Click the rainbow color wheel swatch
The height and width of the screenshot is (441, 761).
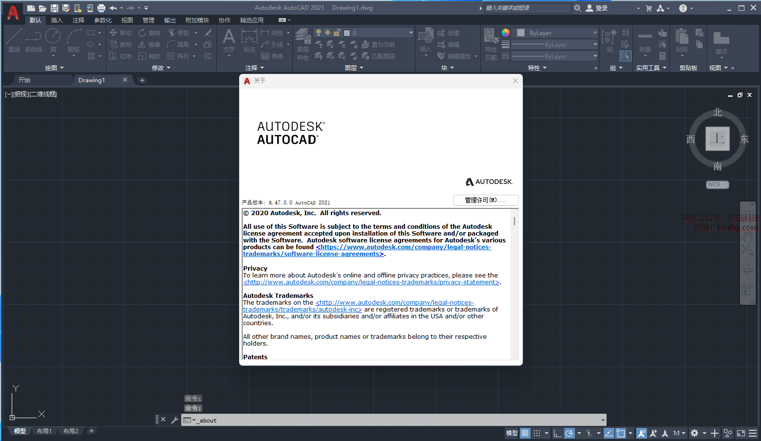(x=506, y=33)
